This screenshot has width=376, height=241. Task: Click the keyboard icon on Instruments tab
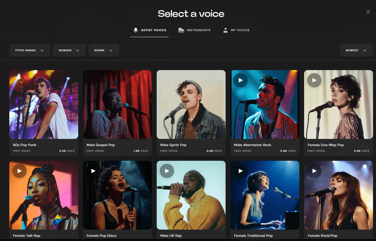click(181, 30)
